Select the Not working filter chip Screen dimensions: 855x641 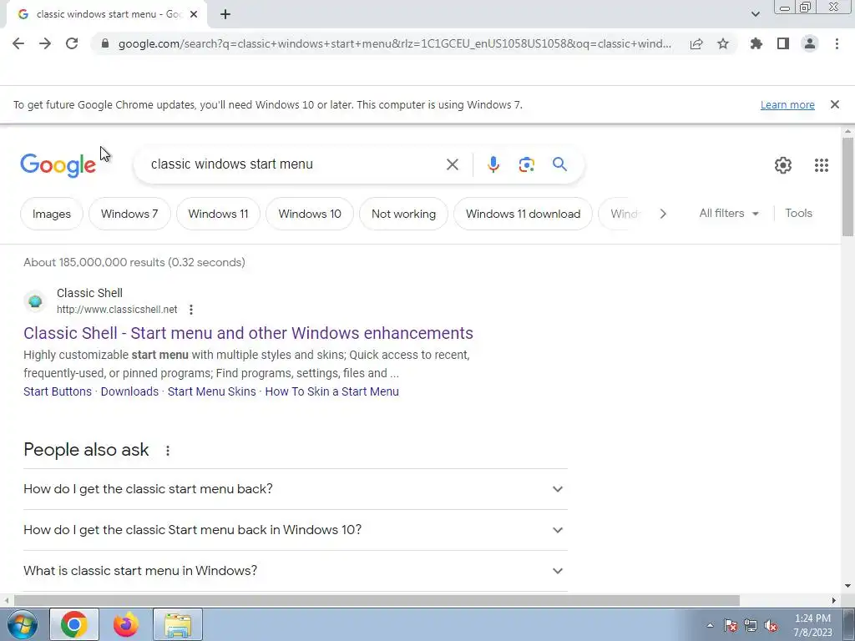tap(403, 214)
